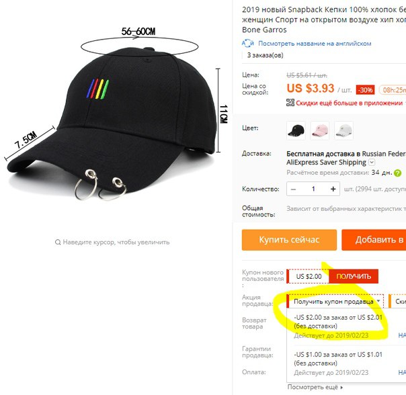Expand 'Посмотреть ещё' coupons link
Screen dimensions: 406x395
(x=315, y=387)
